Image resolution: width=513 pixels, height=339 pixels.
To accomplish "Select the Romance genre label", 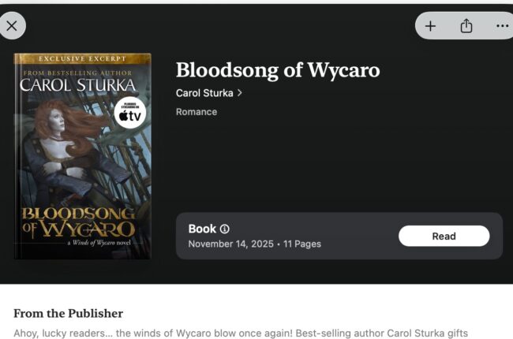I will click(x=197, y=112).
